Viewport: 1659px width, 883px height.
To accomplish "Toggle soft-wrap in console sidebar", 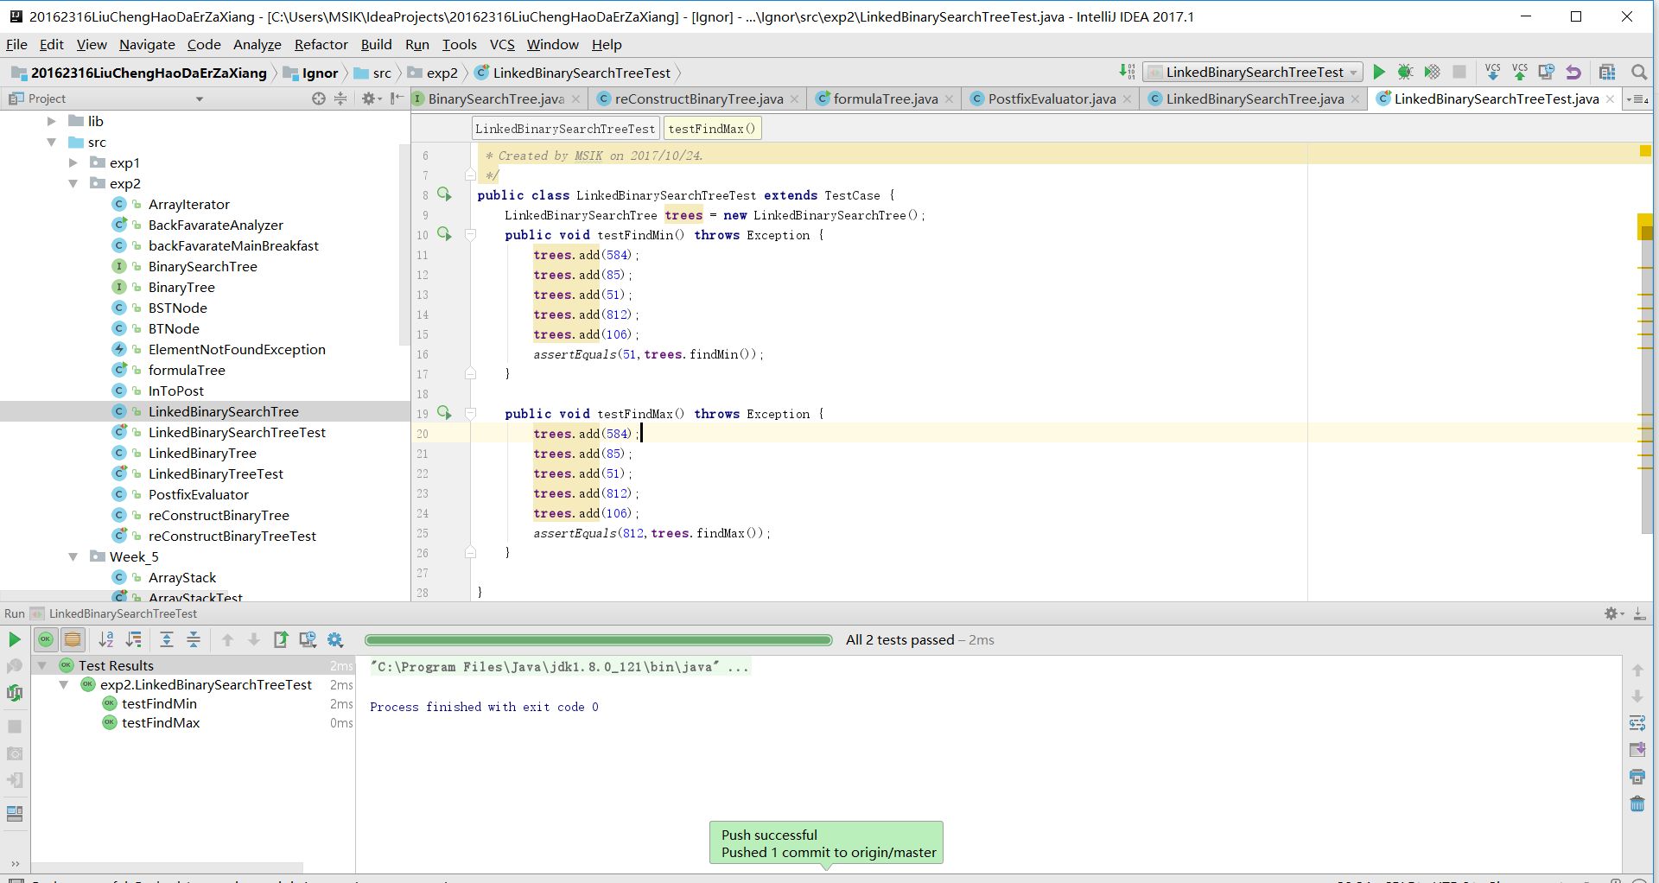I will [x=1637, y=723].
